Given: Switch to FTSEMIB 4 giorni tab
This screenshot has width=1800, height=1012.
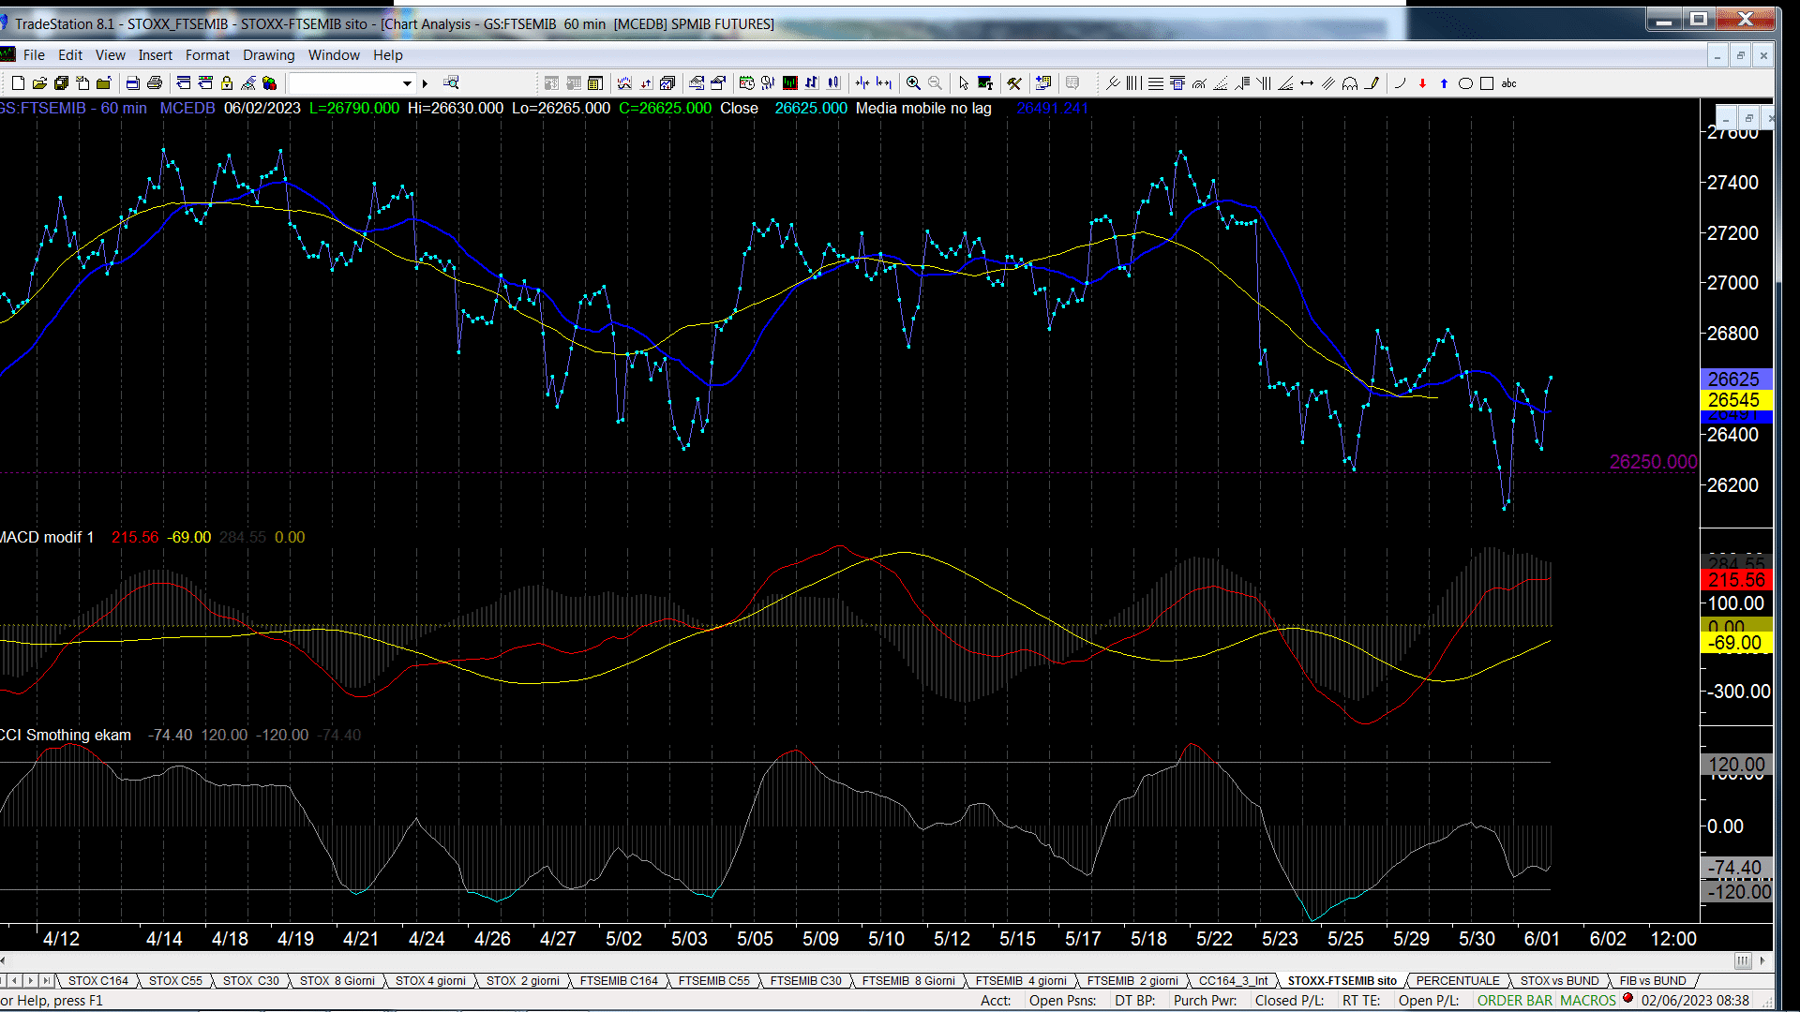Looking at the screenshot, I should click(1021, 981).
